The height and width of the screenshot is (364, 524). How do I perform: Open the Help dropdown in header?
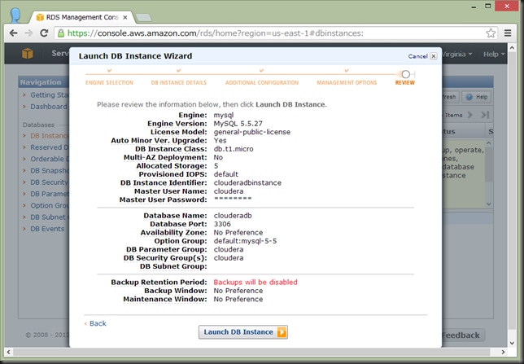click(x=494, y=55)
